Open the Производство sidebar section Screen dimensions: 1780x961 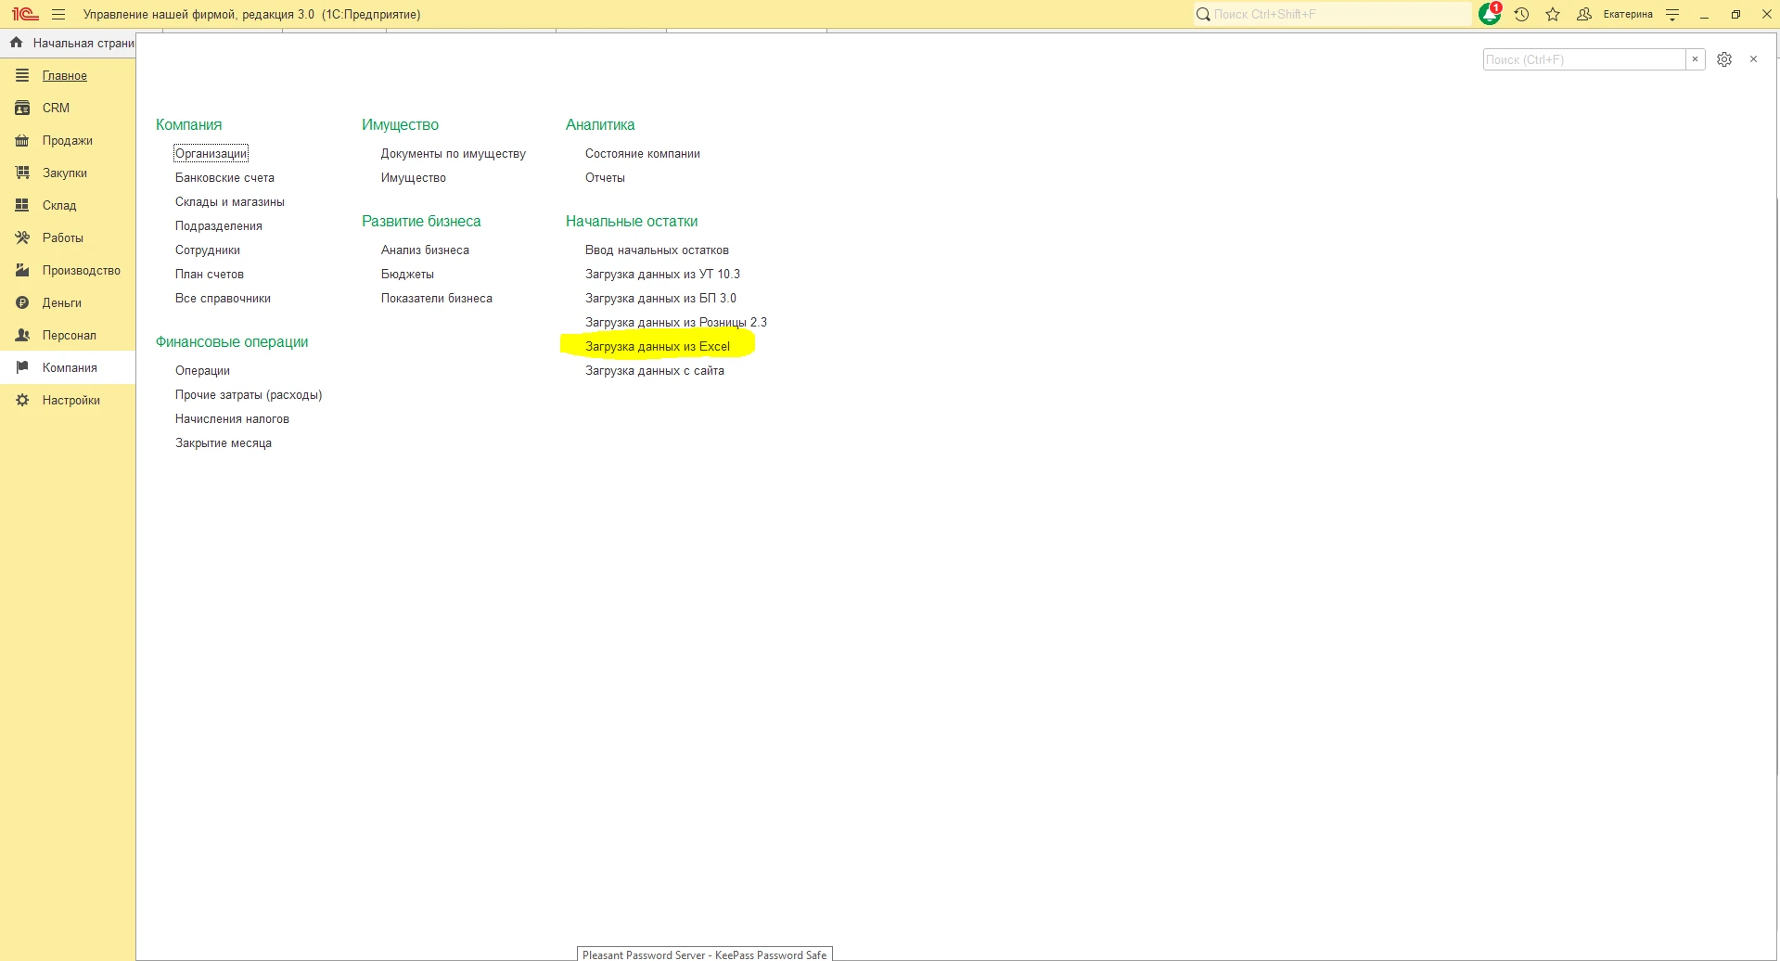point(81,271)
